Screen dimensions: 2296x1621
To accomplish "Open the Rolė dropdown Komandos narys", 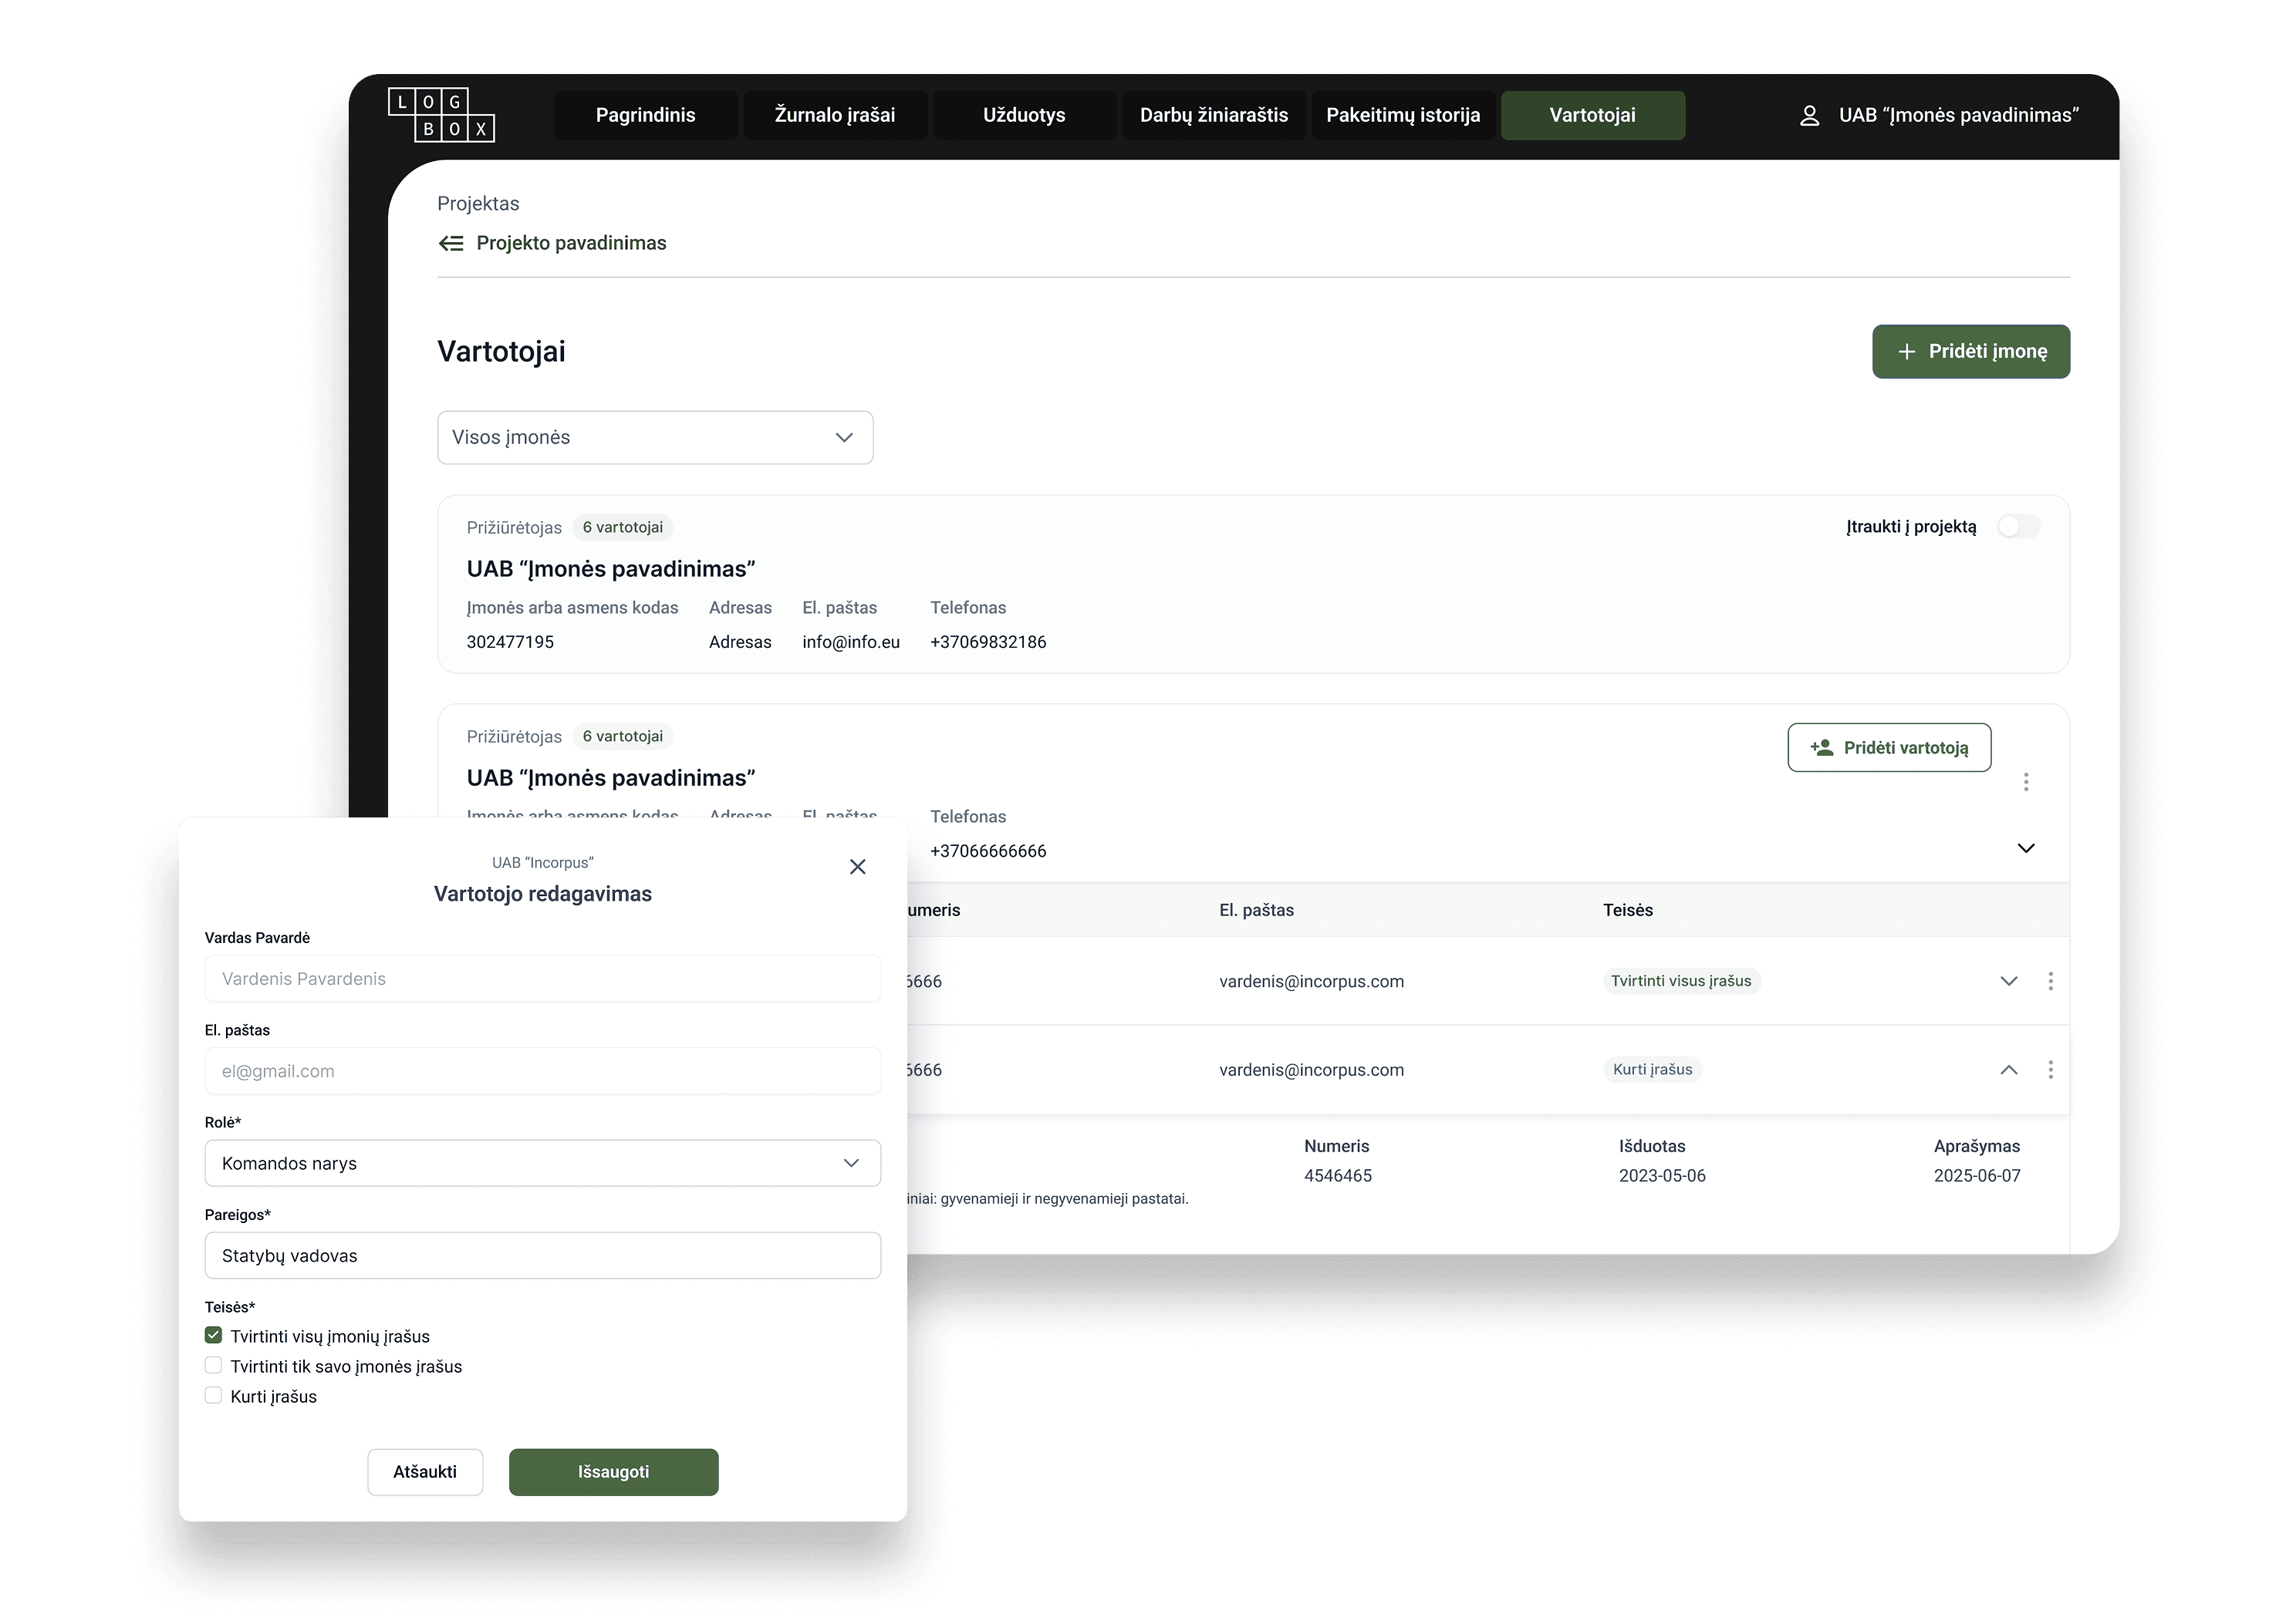I will 542,1163.
